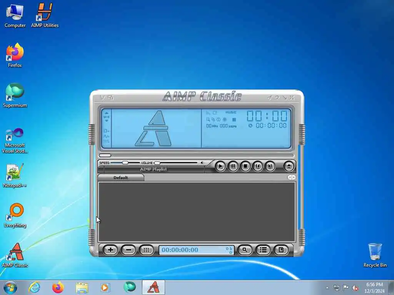Open playlist search with the magnifier button
394x295 pixels.
(x=245, y=250)
